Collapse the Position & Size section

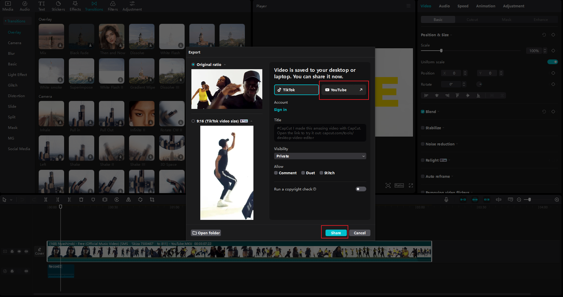pos(451,35)
